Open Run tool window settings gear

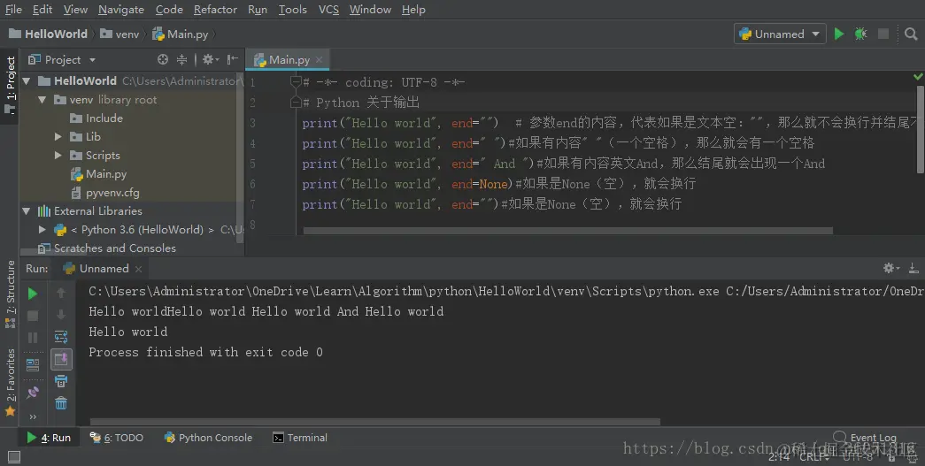pyautogui.click(x=890, y=268)
